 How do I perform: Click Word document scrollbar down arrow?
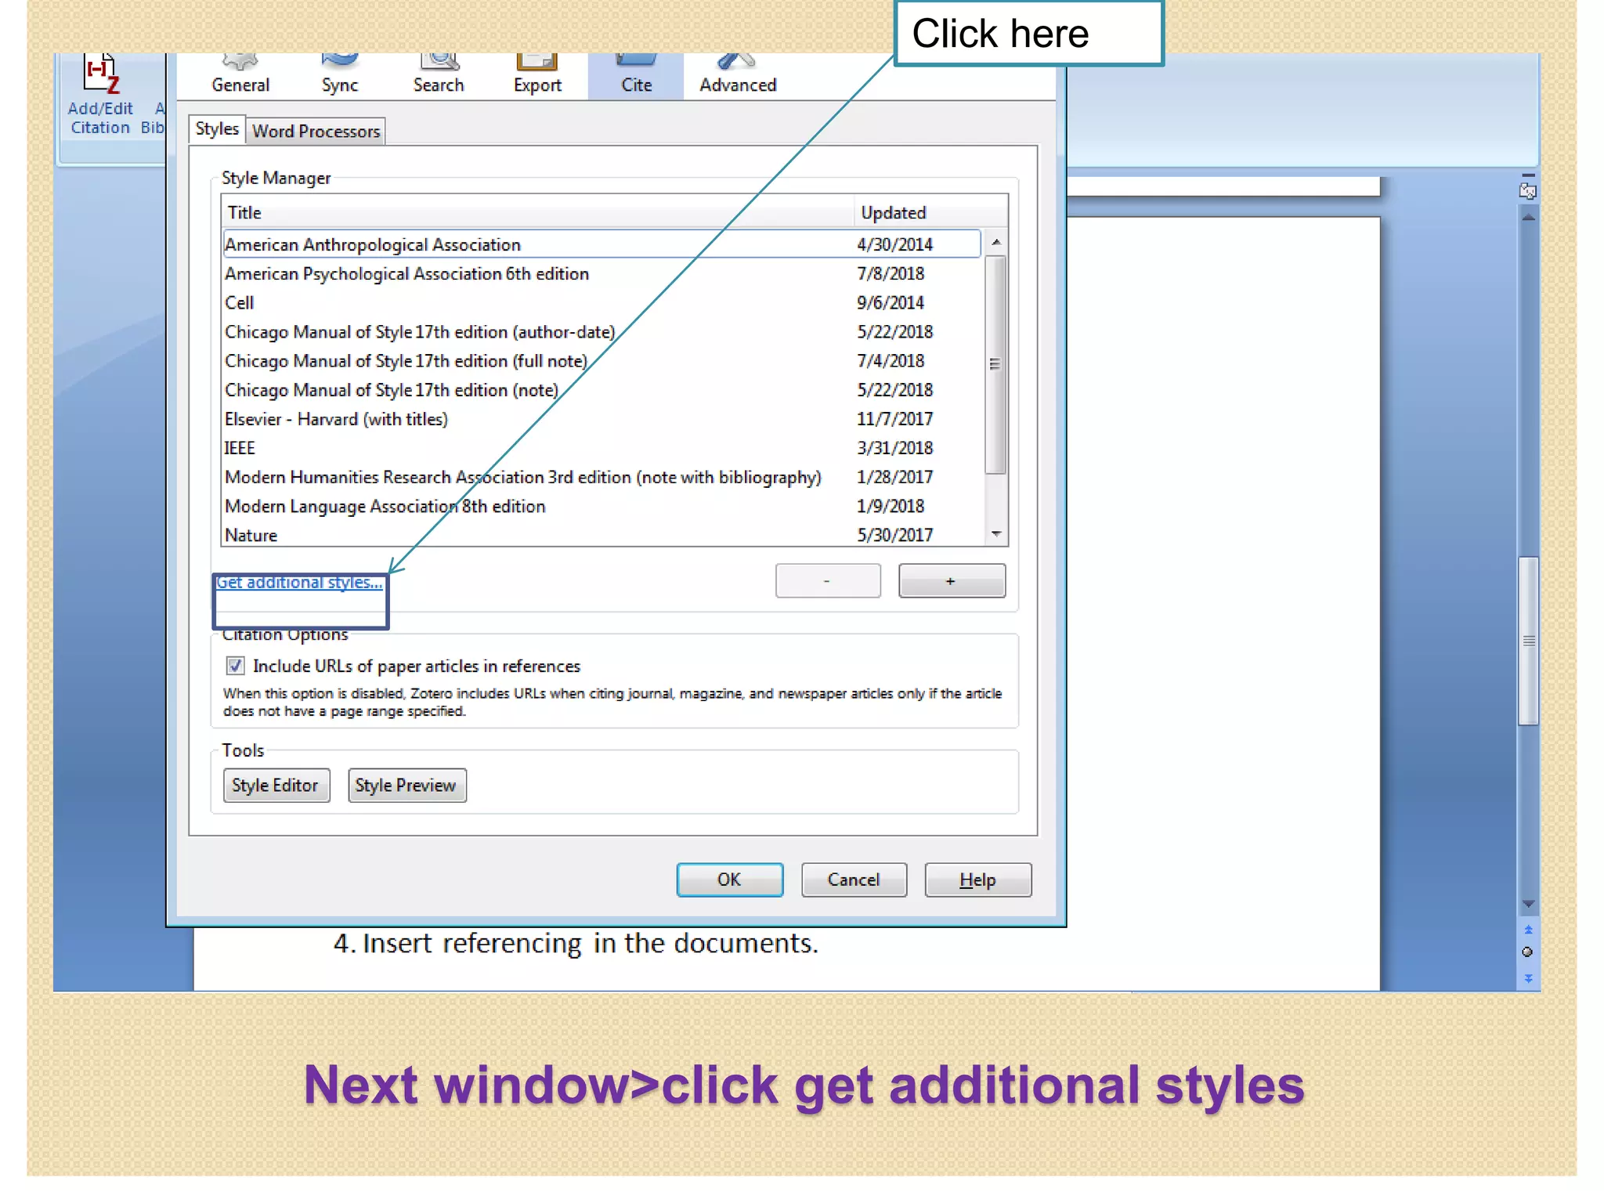click(x=1528, y=904)
